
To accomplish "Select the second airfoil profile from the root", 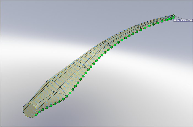I will tap(81, 65).
